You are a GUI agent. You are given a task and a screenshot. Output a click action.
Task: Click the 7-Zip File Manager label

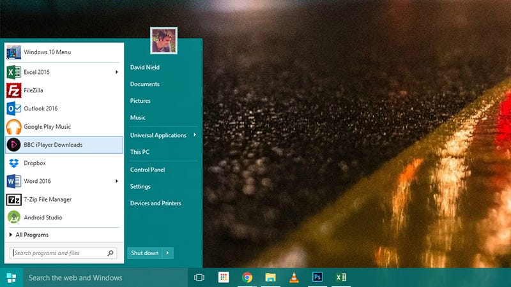[47, 200]
